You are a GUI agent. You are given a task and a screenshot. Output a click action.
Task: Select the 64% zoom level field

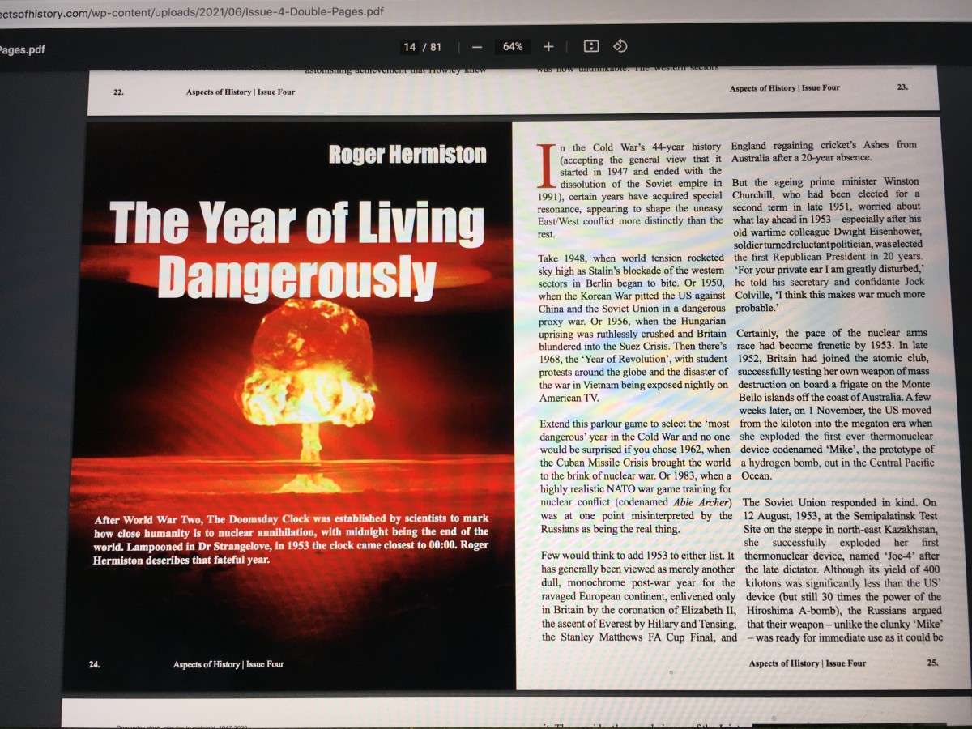[513, 47]
